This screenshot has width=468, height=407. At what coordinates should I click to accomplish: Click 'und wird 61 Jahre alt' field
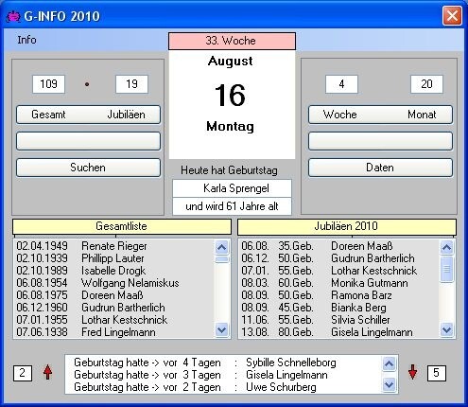[x=232, y=206]
